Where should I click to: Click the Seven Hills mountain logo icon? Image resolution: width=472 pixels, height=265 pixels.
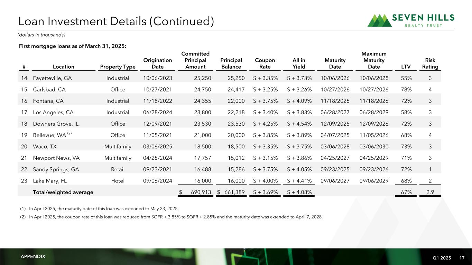[379, 20]
